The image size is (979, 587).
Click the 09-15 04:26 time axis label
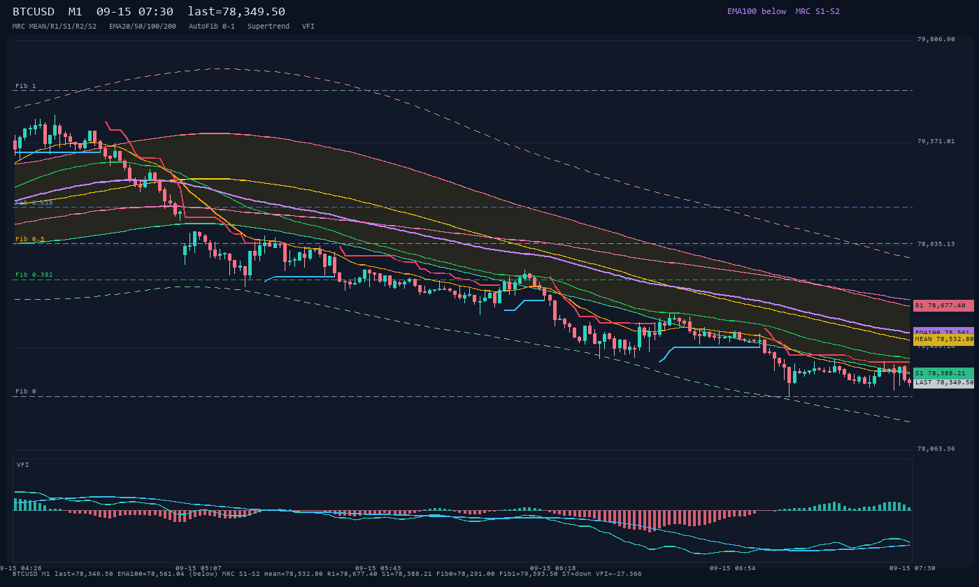pyautogui.click(x=21, y=568)
